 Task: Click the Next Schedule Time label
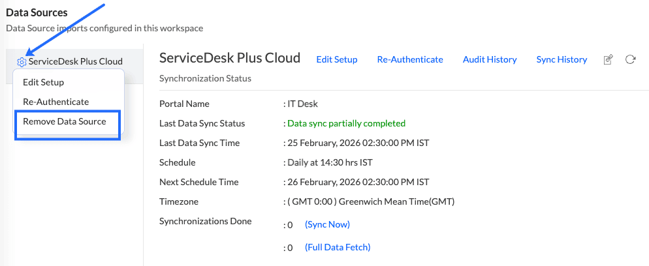198,182
